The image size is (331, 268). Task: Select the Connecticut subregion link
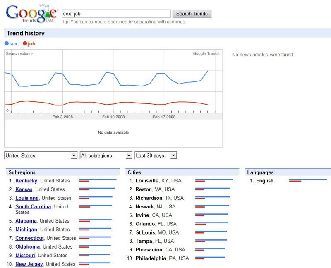29,238
